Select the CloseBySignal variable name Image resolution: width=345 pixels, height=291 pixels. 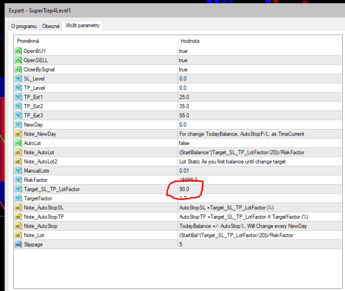39,69
